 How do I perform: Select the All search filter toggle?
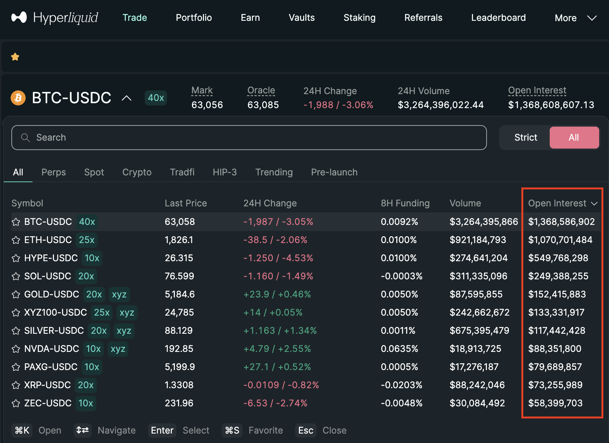click(574, 137)
